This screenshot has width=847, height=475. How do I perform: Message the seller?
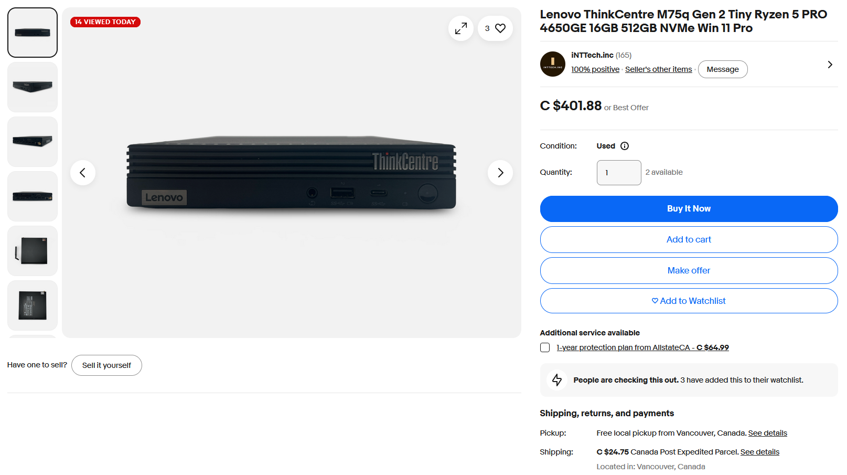723,69
